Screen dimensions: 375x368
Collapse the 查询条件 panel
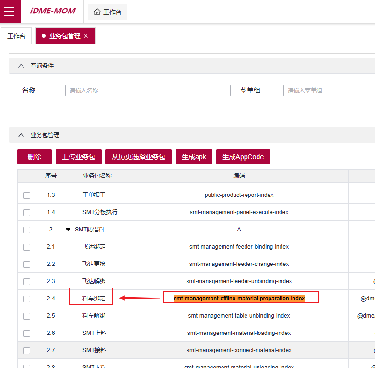pos(21,66)
